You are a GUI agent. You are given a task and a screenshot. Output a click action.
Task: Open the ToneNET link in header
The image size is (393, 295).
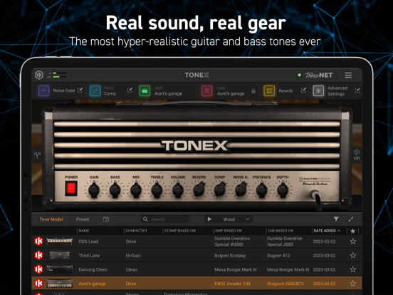pyautogui.click(x=318, y=75)
